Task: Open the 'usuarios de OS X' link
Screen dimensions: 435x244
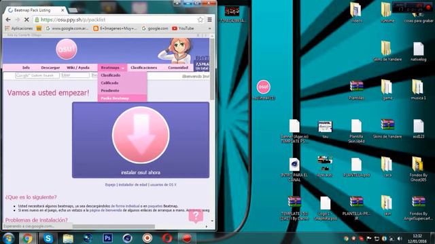Action: click(x=163, y=184)
